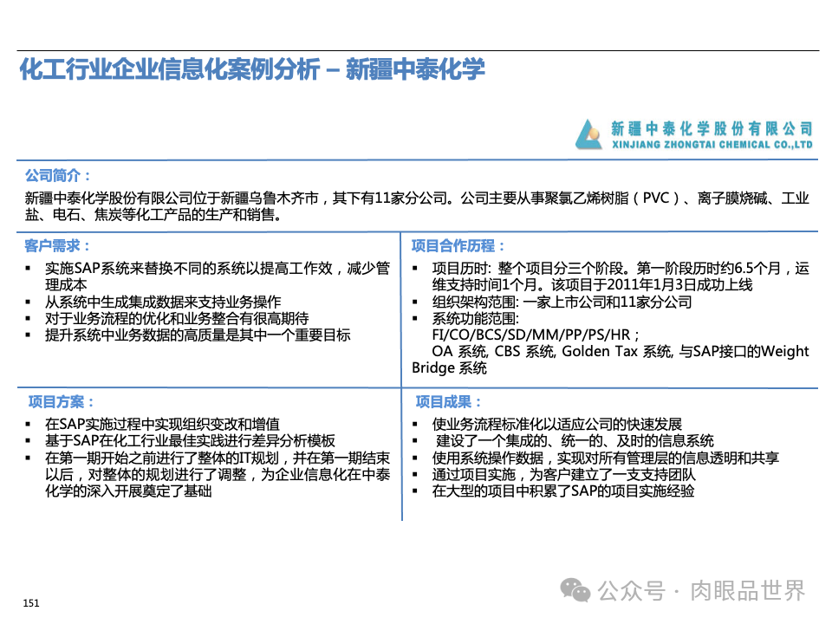Click the bullet 在大型的项目中积累了SAP的项目实施经验

click(563, 491)
